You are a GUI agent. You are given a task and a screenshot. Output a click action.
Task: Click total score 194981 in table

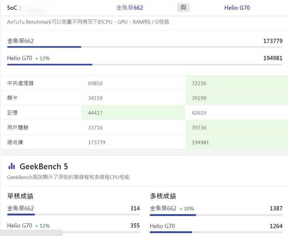(200, 143)
